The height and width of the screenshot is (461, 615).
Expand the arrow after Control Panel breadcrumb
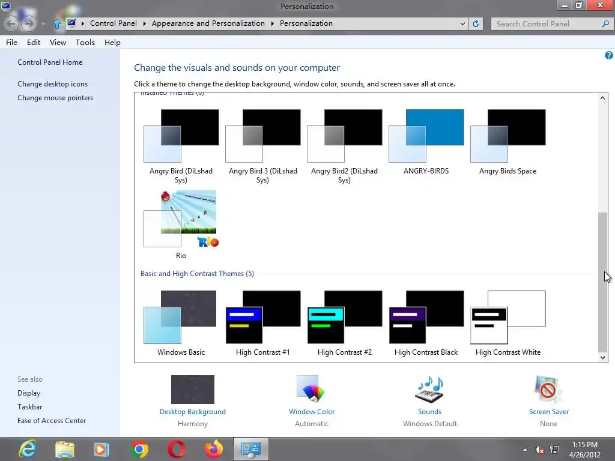click(144, 23)
